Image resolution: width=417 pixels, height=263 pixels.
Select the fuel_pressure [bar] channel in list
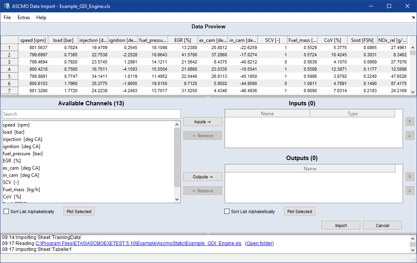(23, 154)
